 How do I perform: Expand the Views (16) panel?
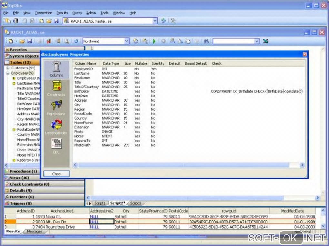pos(19,178)
